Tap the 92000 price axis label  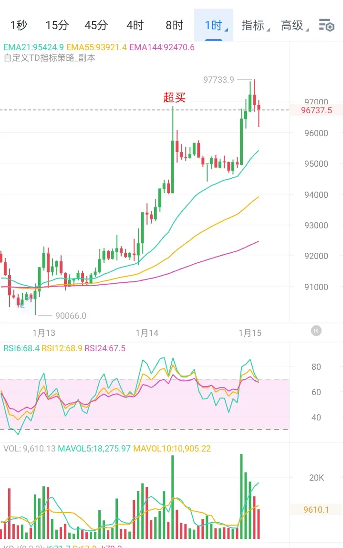[x=316, y=256]
